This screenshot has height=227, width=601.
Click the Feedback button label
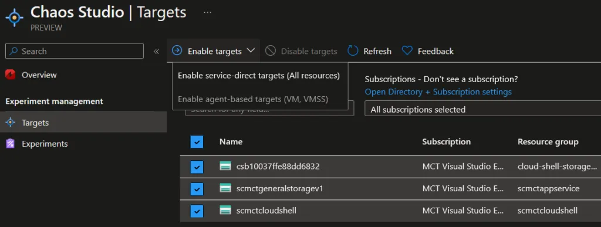(x=435, y=51)
